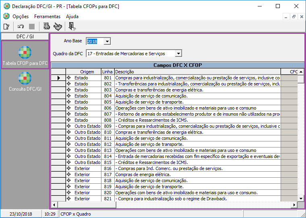Click the application icon in the title bar
The image size is (306, 218).
click(x=6, y=6)
